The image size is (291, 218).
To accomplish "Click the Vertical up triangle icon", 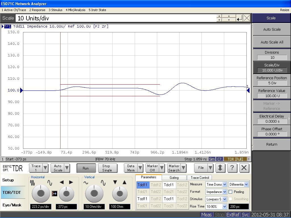I will coord(124,183).
